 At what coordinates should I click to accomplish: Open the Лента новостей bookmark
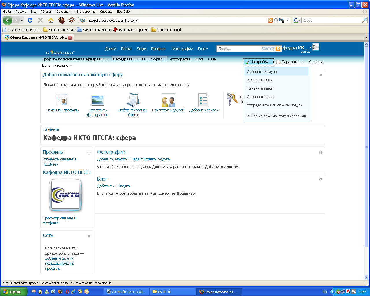[166, 30]
